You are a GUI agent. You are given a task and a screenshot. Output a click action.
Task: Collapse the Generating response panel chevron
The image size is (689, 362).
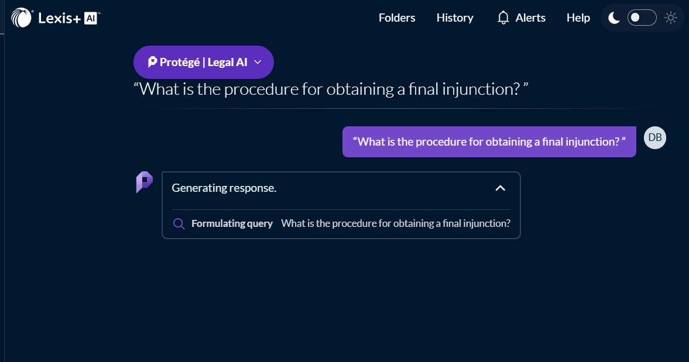500,188
